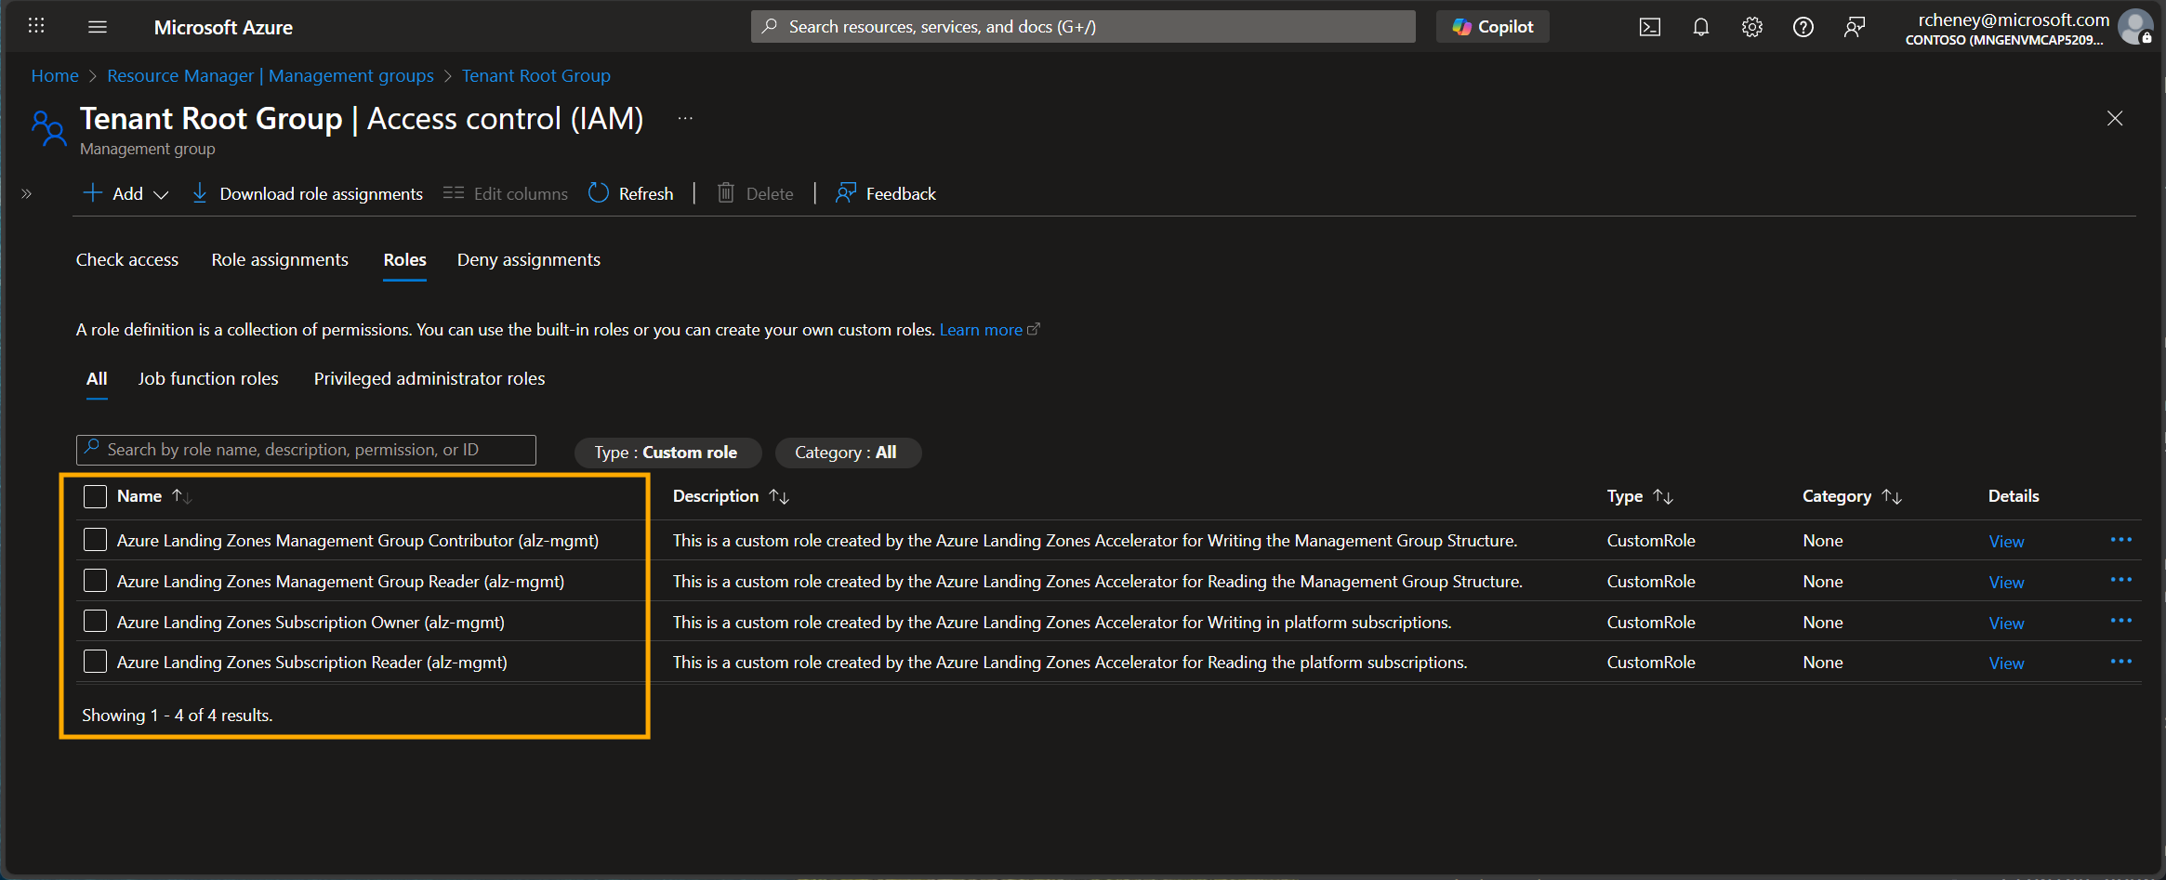Screen dimensions: 2166x880
Task: Select Privileged administrator roles tab
Action: coord(429,379)
